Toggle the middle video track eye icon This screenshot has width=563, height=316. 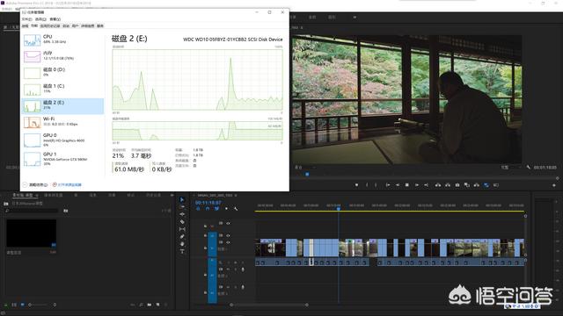pyautogui.click(x=228, y=235)
